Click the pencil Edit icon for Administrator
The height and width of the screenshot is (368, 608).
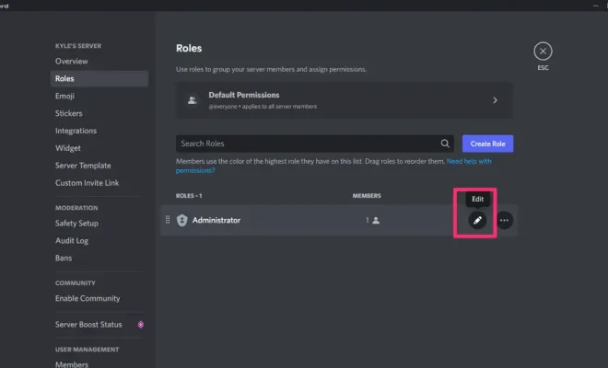(x=477, y=220)
